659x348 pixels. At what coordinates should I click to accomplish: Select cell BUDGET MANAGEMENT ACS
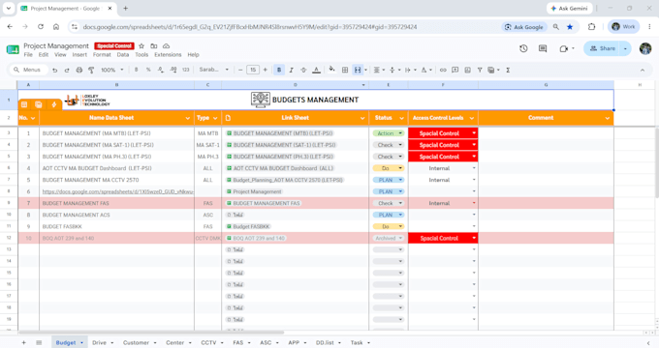coord(117,215)
